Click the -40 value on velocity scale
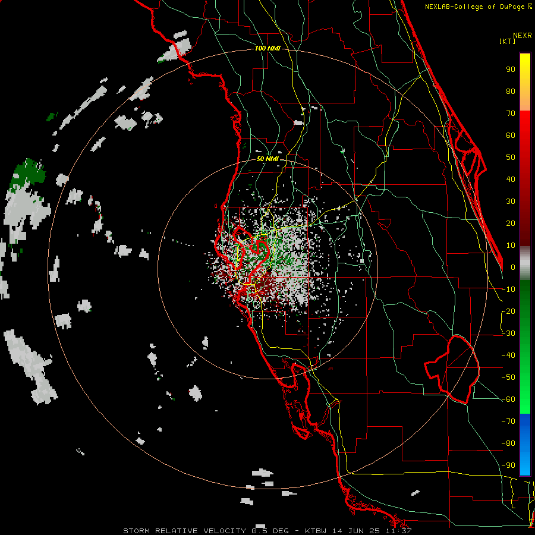Image resolution: width=535 pixels, height=535 pixels. tap(508, 355)
